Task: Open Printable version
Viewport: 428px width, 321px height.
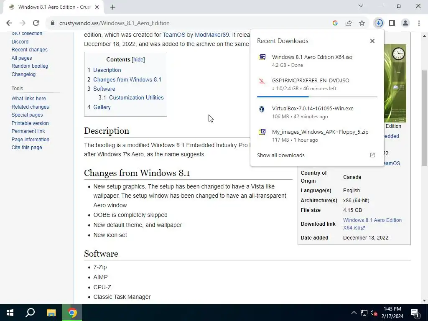Action: tap(30, 123)
